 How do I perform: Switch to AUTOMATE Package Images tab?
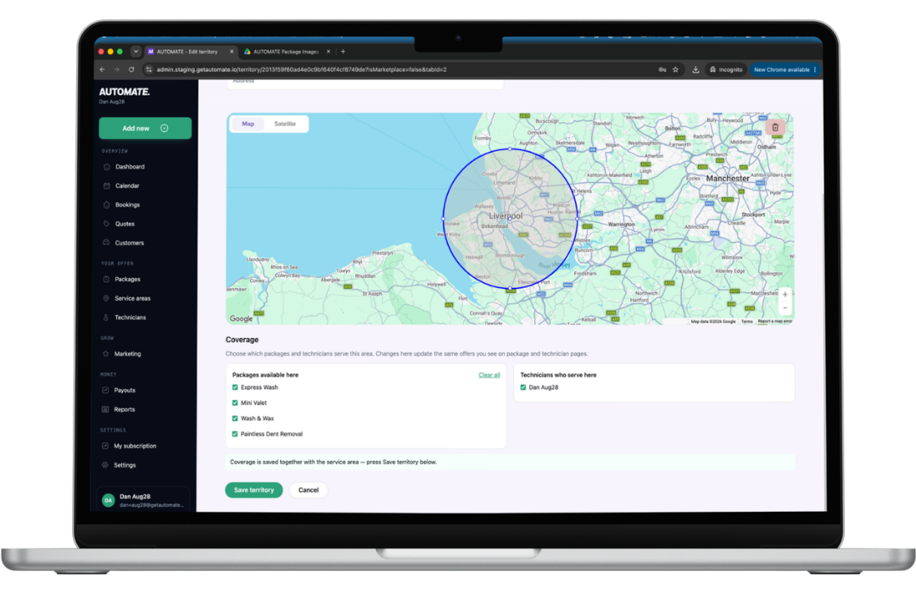click(287, 52)
